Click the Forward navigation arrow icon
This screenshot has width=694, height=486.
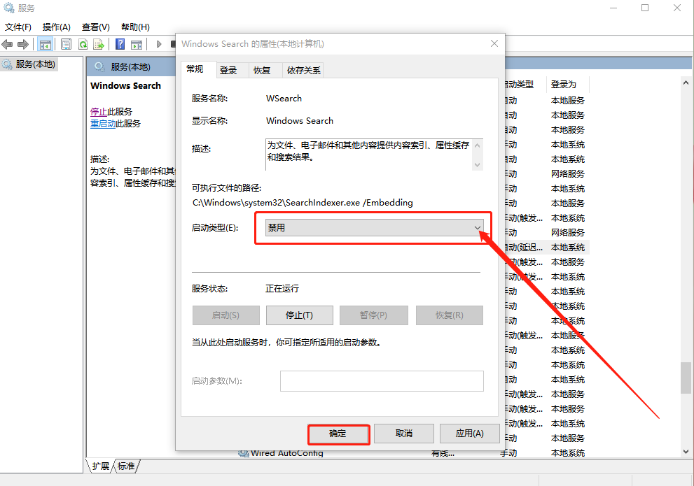(x=23, y=43)
